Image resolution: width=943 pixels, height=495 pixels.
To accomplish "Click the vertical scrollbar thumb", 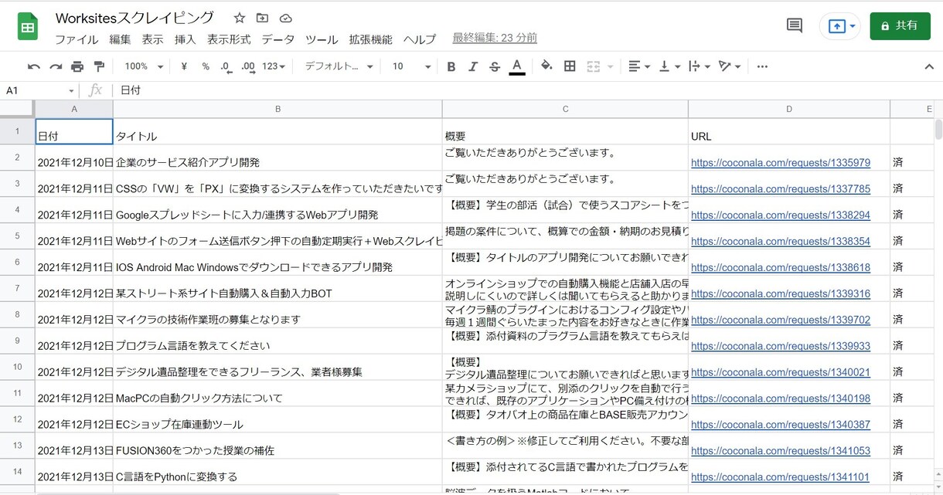I will (x=938, y=128).
